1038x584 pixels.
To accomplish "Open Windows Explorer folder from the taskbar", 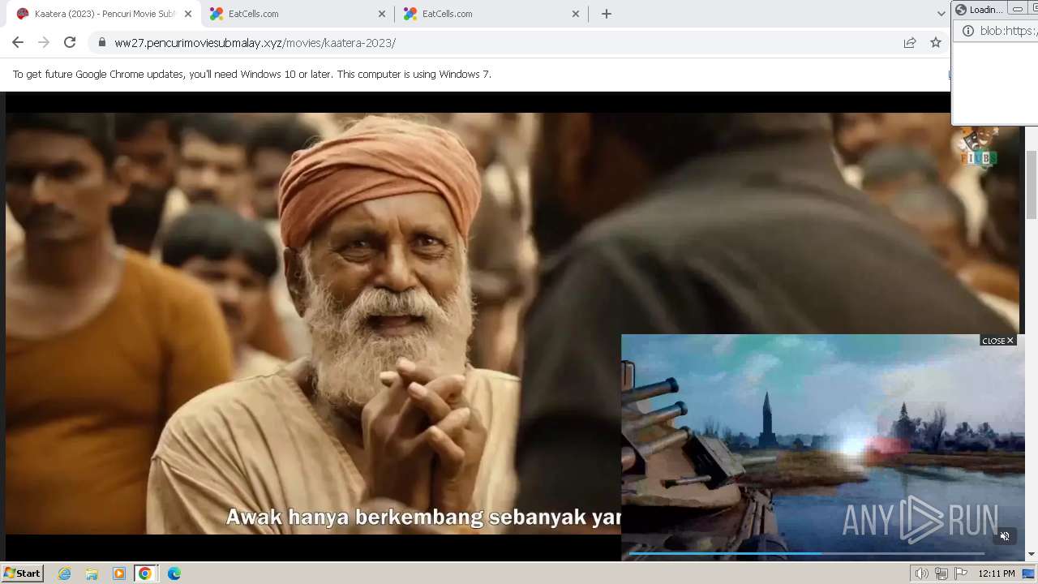I will tap(92, 573).
